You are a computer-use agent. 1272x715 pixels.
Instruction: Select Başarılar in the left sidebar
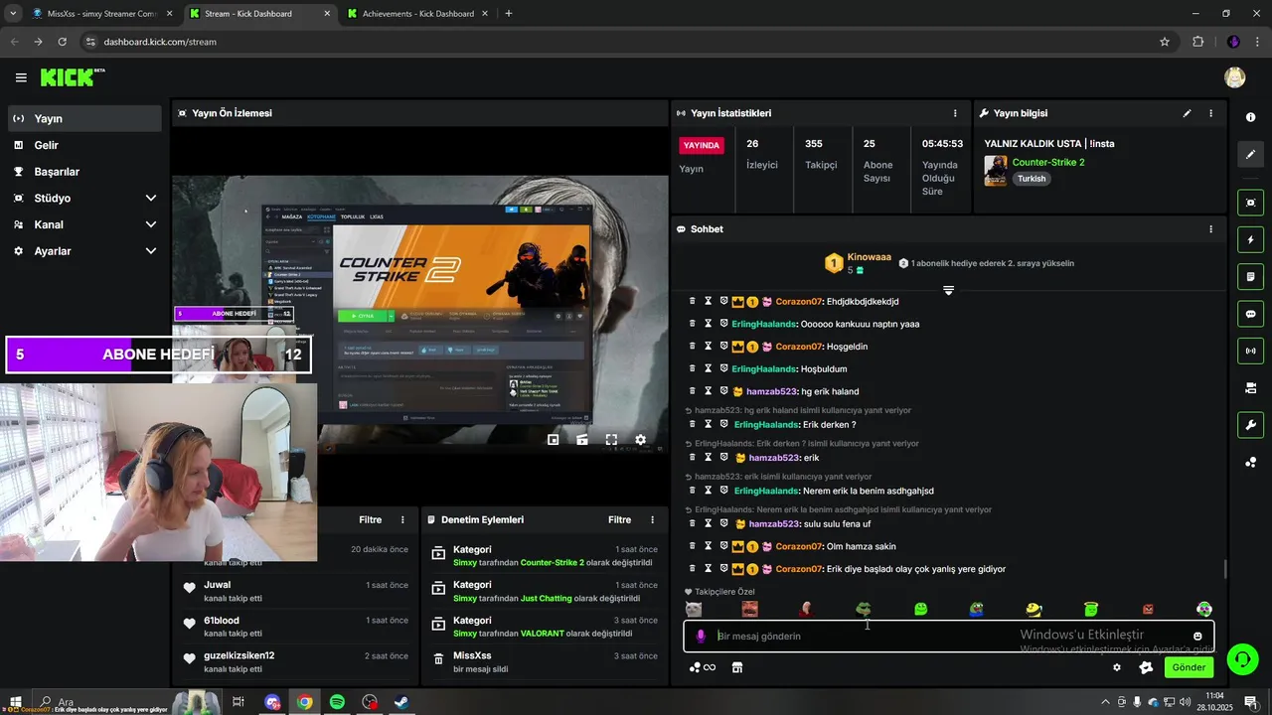coord(83,172)
